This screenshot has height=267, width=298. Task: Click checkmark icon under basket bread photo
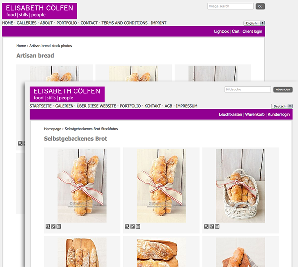212,226
